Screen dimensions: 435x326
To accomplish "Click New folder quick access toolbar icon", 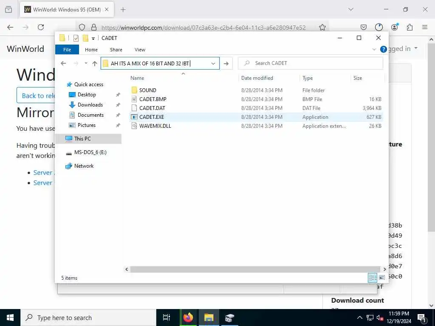I will tap(85, 38).
